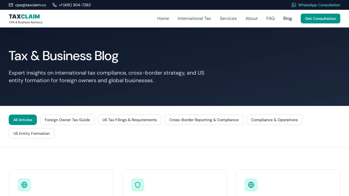Viewport: 349px width, 196px height.
Task: Click globe icon on third article card
Action: 251,185
